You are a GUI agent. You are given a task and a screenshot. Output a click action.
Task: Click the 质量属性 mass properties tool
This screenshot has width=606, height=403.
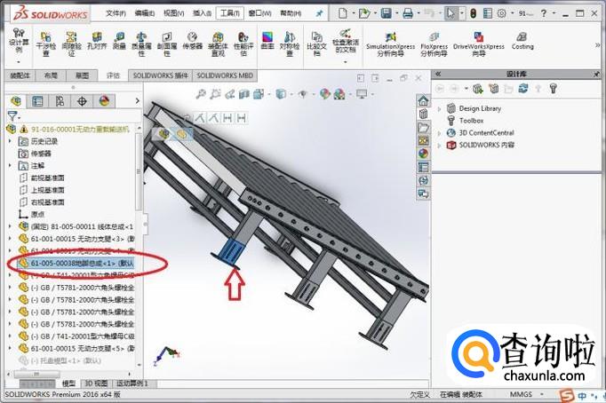tap(141, 44)
